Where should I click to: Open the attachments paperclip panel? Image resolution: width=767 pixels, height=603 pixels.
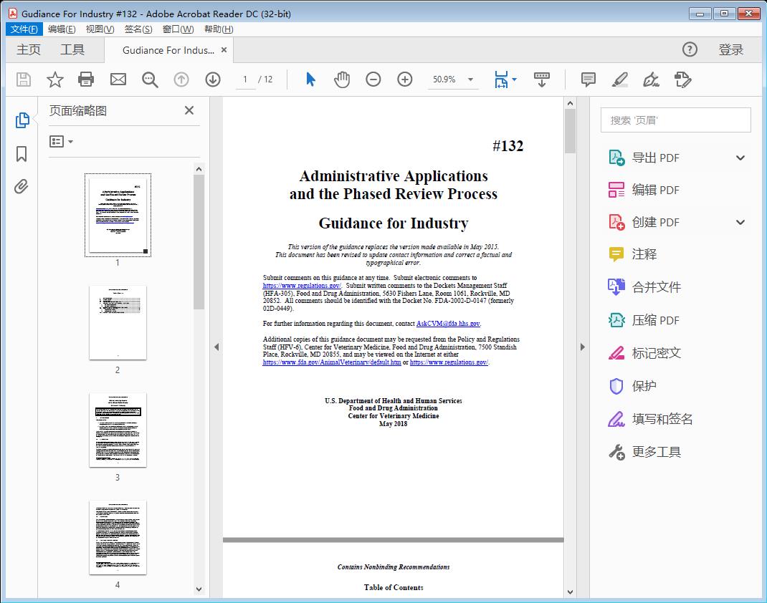tap(22, 186)
